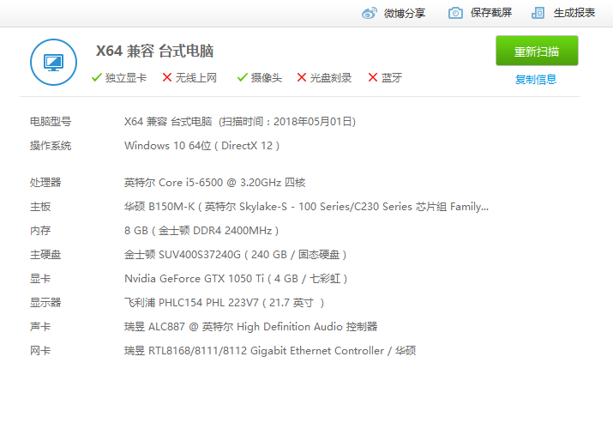This screenshot has width=613, height=429.
Task: Click the 电脑型号 row label
Action: (51, 122)
